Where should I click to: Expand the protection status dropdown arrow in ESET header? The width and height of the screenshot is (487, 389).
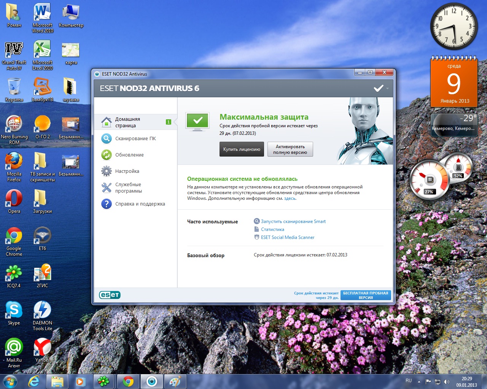pos(388,89)
